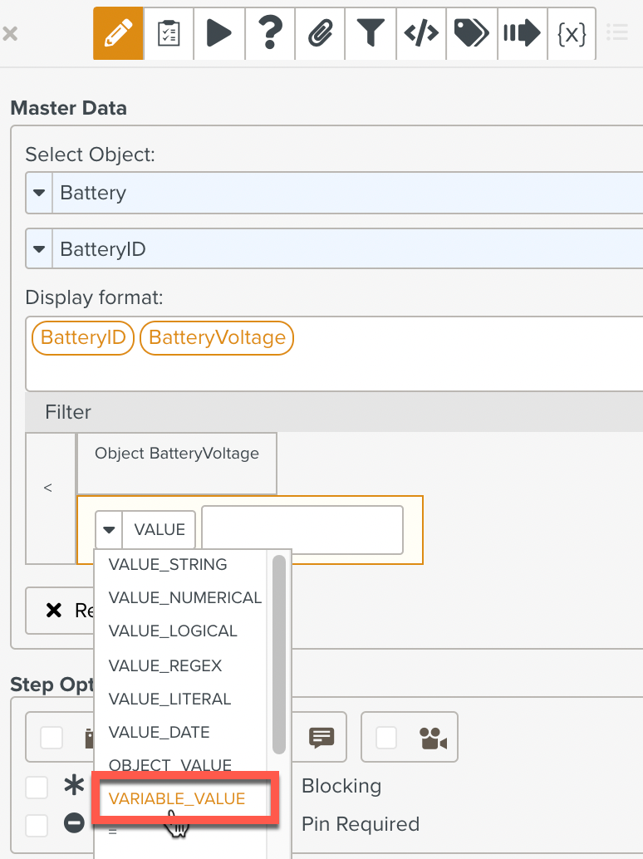The width and height of the screenshot is (643, 859).
Task: Choose VARIABLE_VALUE from the list
Action: (x=177, y=798)
